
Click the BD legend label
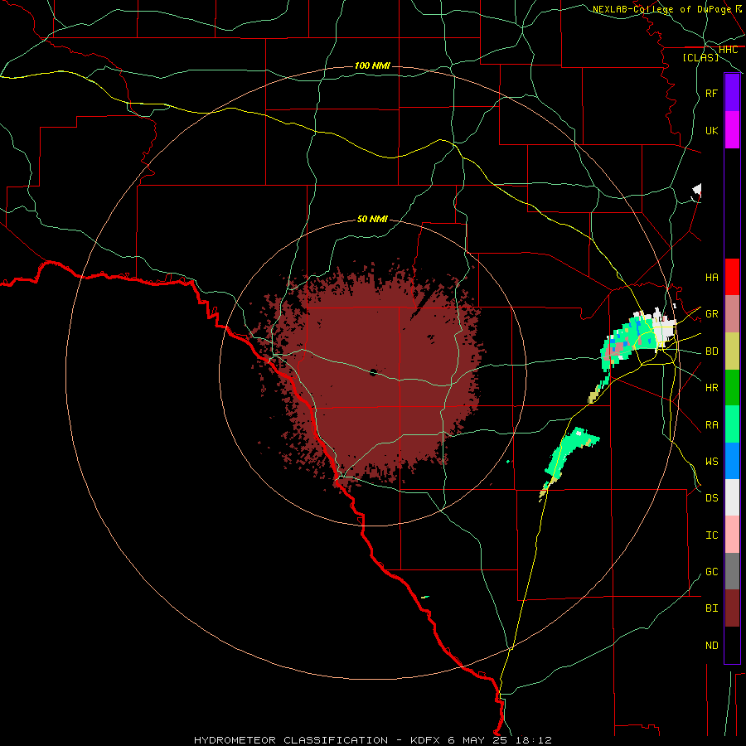pos(711,351)
